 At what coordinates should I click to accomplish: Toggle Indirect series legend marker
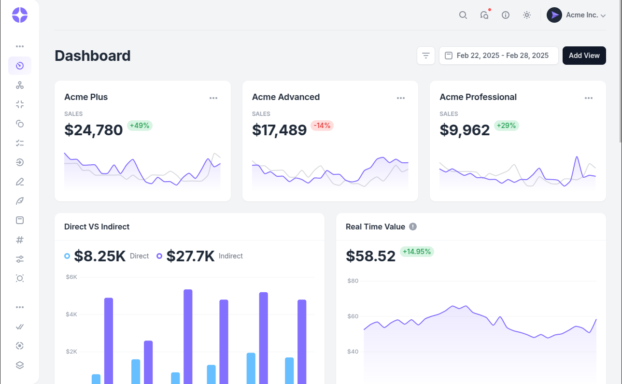[159, 256]
